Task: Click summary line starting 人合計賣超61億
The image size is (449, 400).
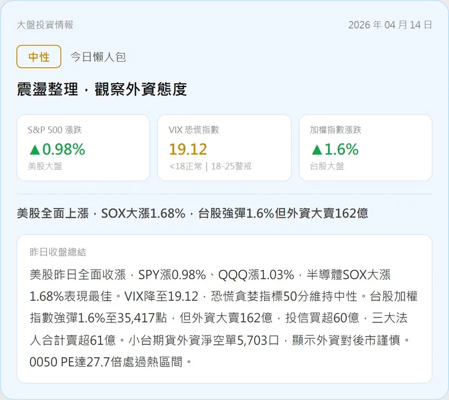Action: pos(220,340)
